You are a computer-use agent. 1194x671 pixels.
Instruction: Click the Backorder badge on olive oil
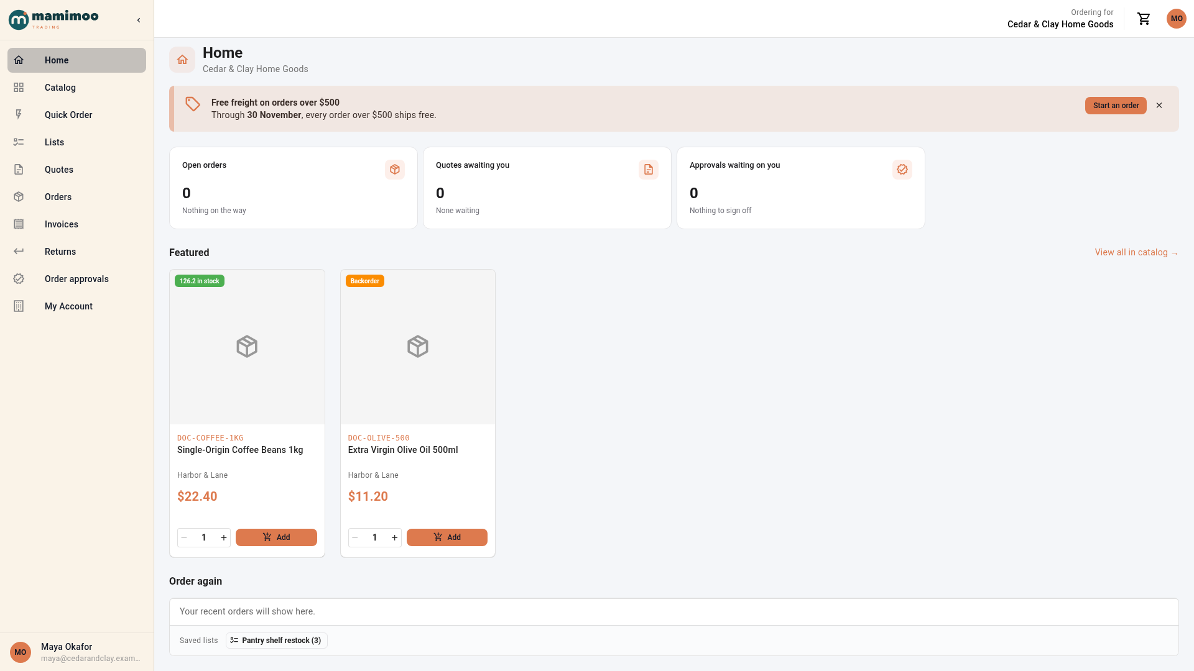(365, 281)
